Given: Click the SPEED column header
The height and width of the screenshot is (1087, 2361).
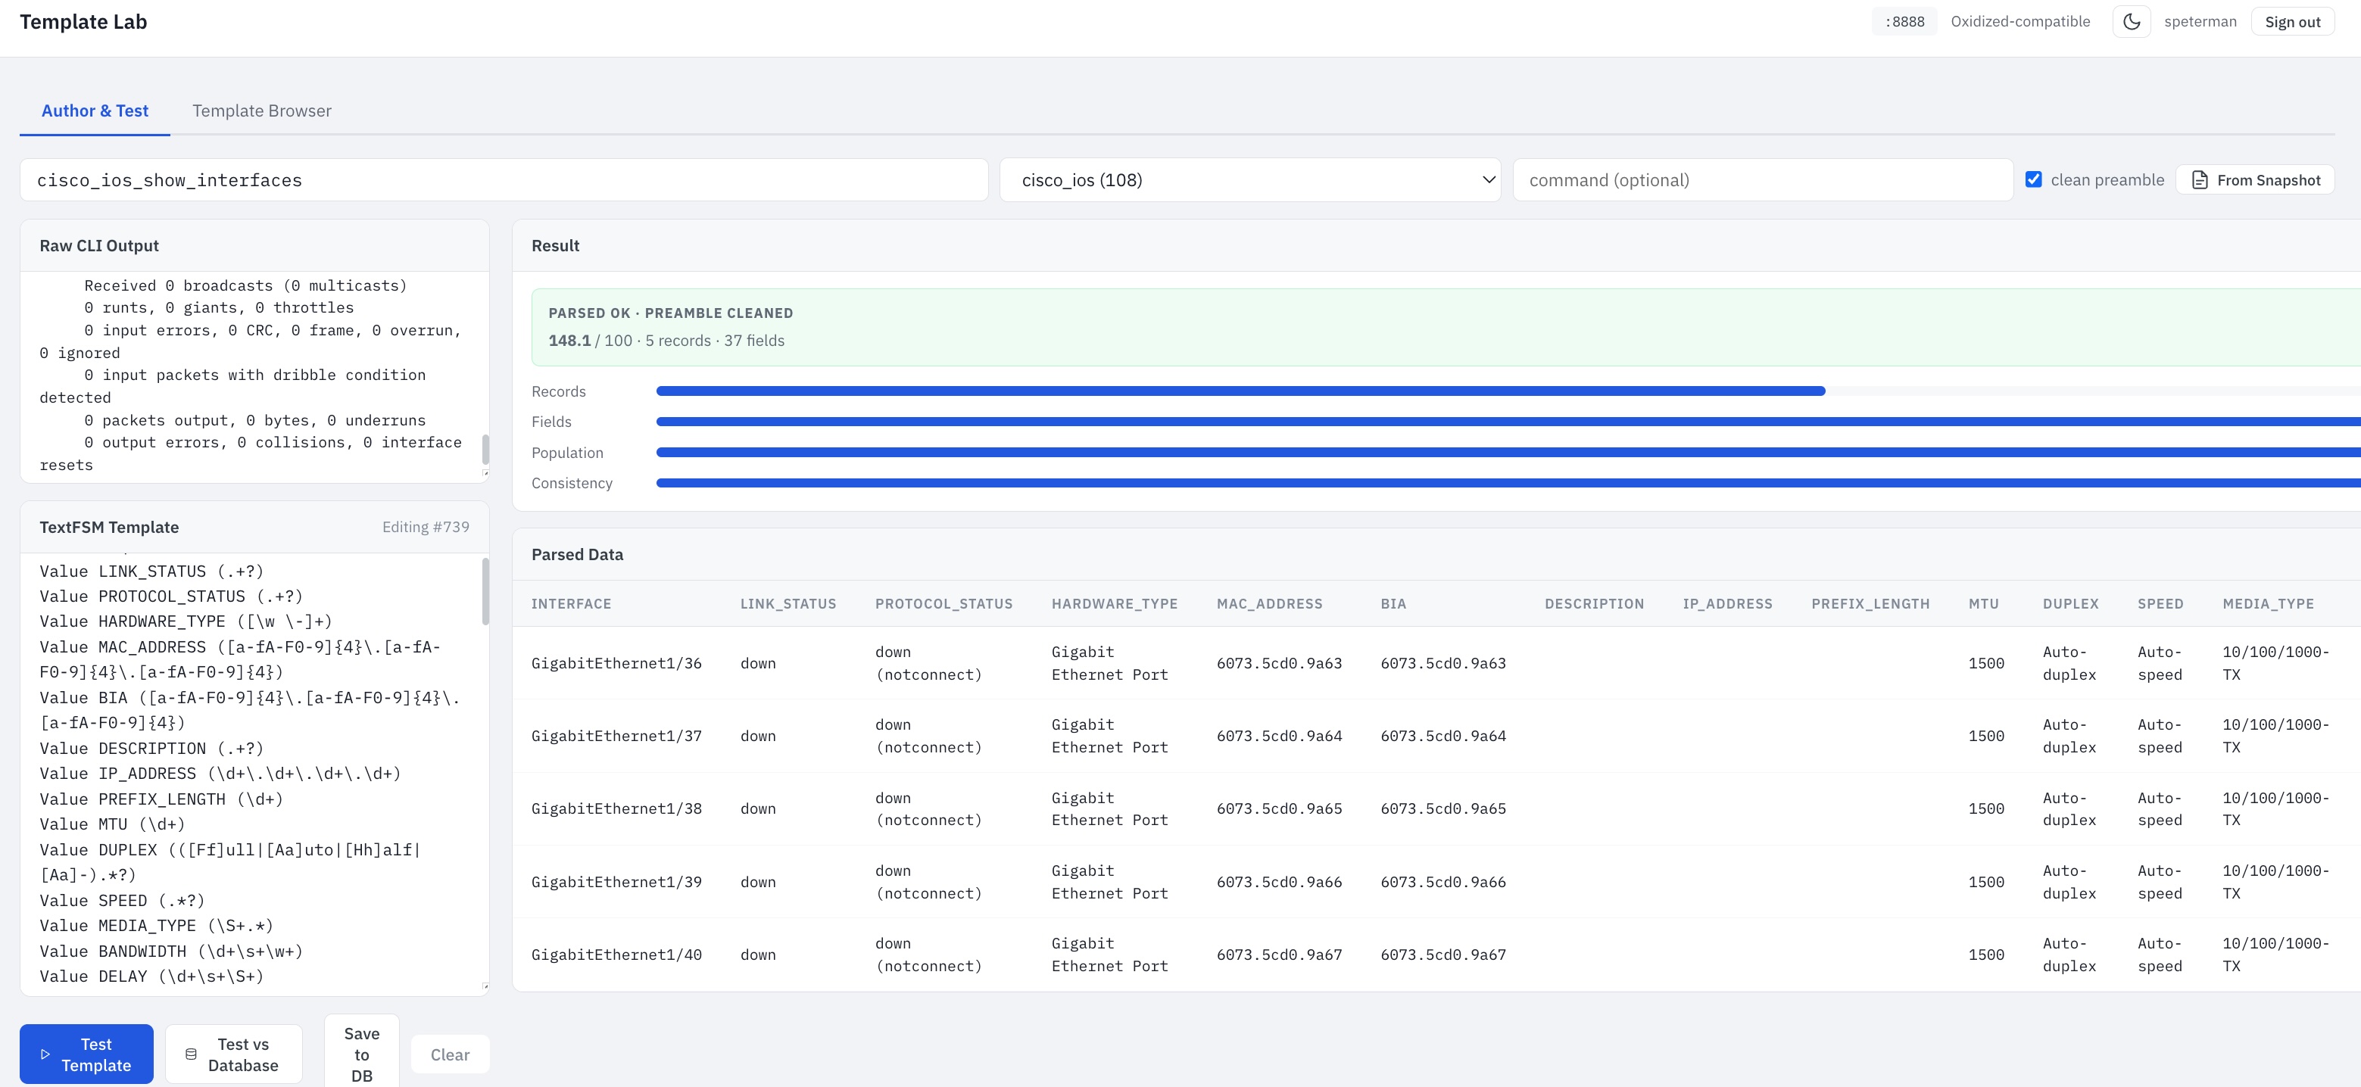Looking at the screenshot, I should pyautogui.click(x=2160, y=604).
